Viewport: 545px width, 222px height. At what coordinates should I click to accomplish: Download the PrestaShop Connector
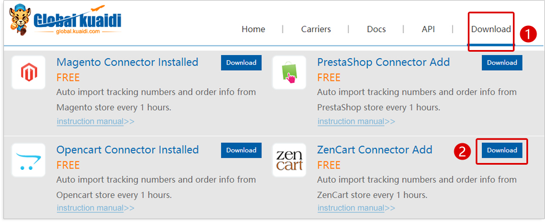click(502, 63)
